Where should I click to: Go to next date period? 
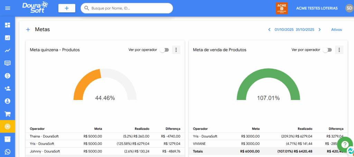[319, 30]
